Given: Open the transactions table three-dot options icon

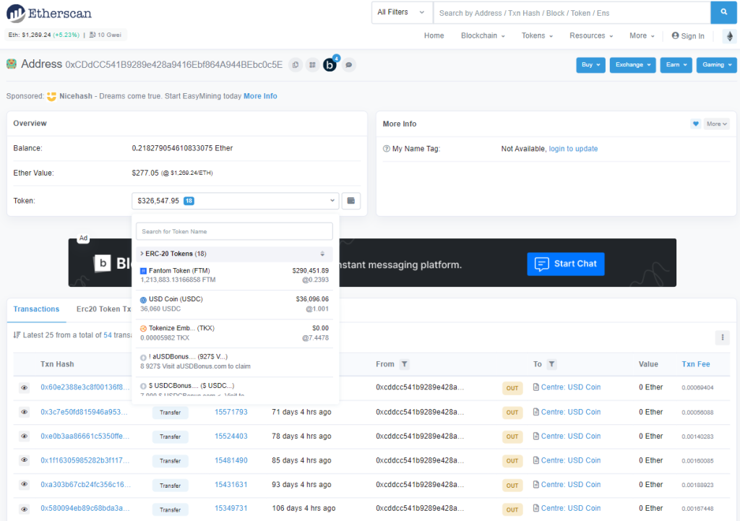Looking at the screenshot, I should pyautogui.click(x=722, y=337).
